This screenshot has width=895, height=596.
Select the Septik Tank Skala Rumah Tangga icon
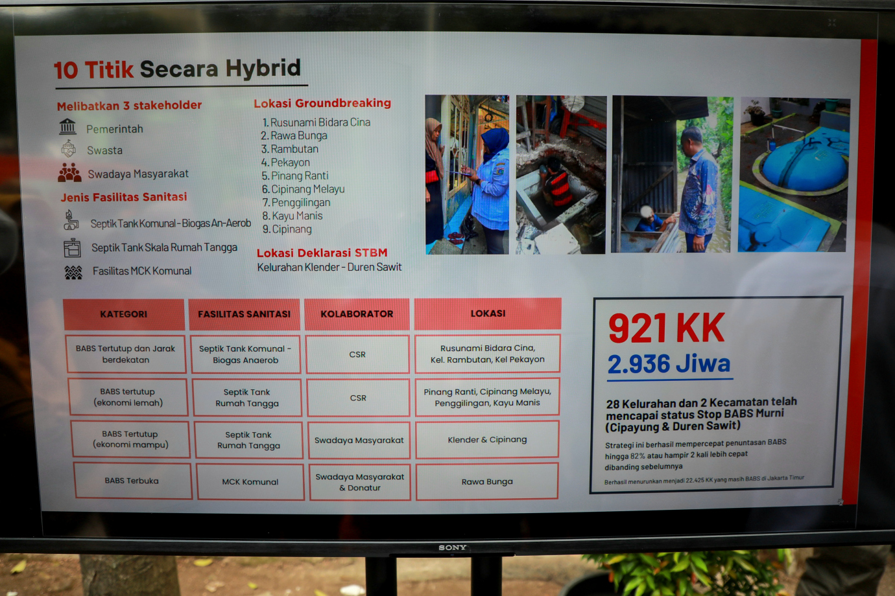click(x=72, y=247)
